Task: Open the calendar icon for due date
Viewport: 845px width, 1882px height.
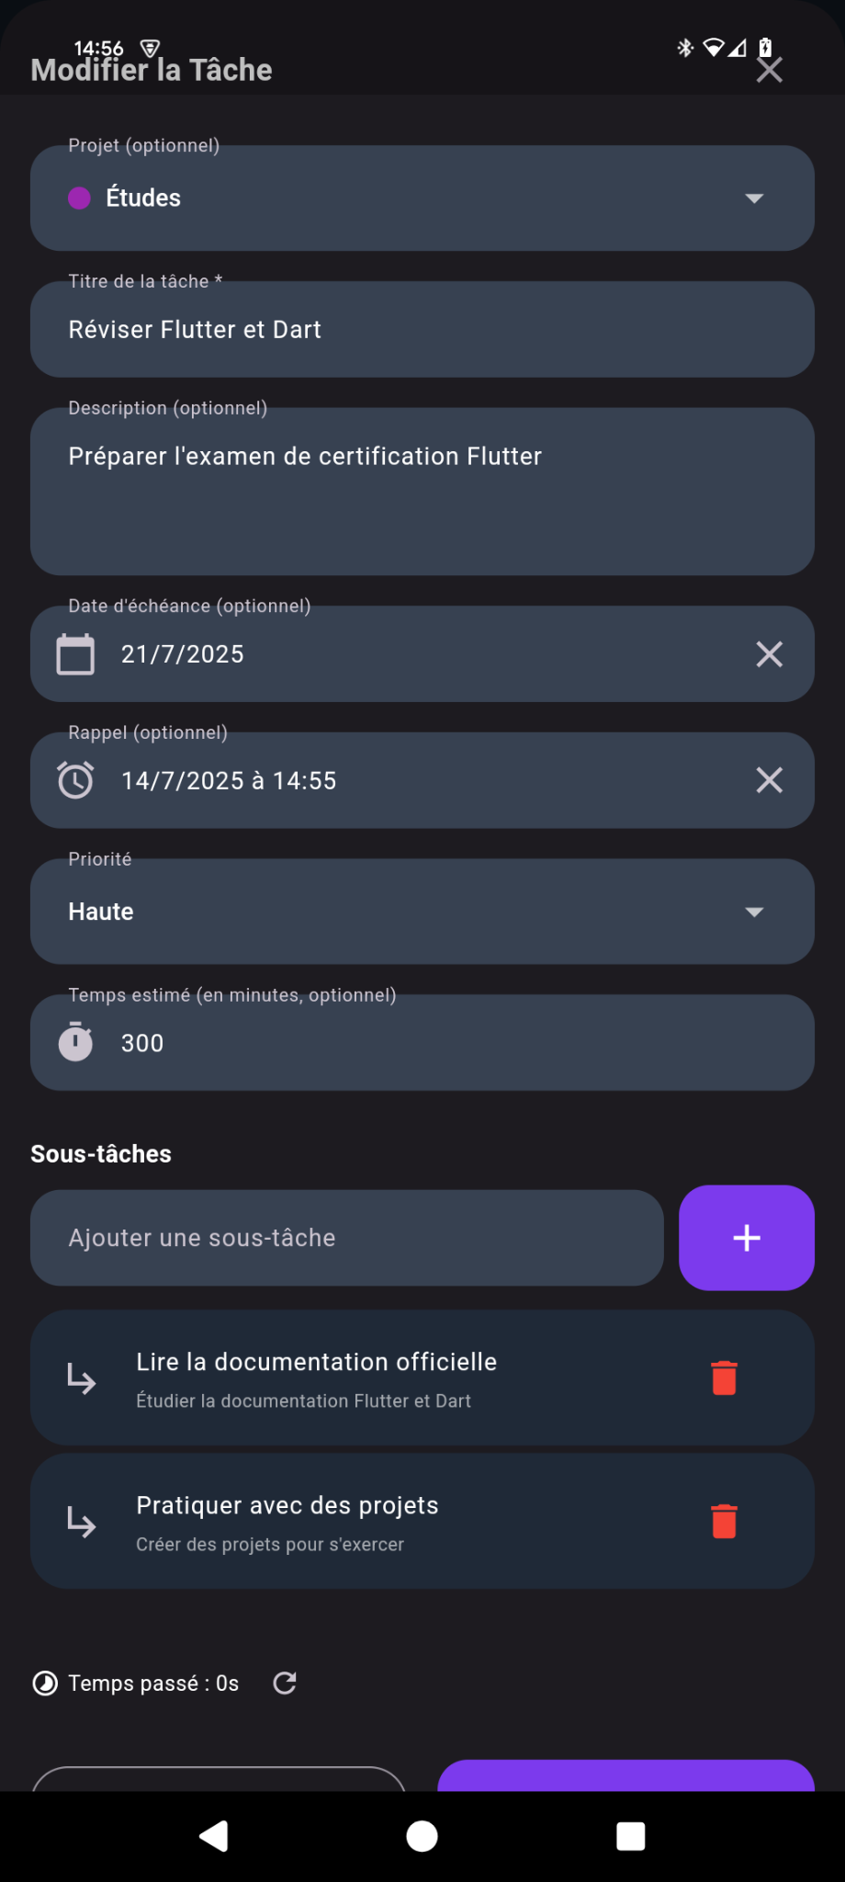Action: point(75,654)
